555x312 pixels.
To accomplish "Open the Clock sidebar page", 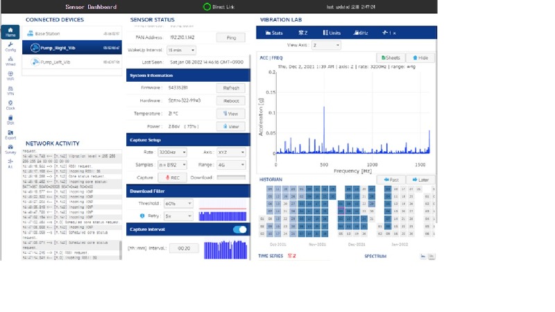I will [10, 105].
